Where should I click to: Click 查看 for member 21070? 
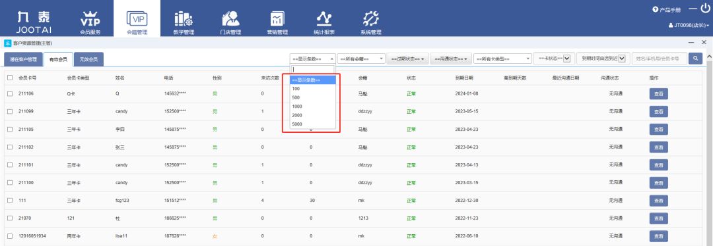[x=658, y=218]
